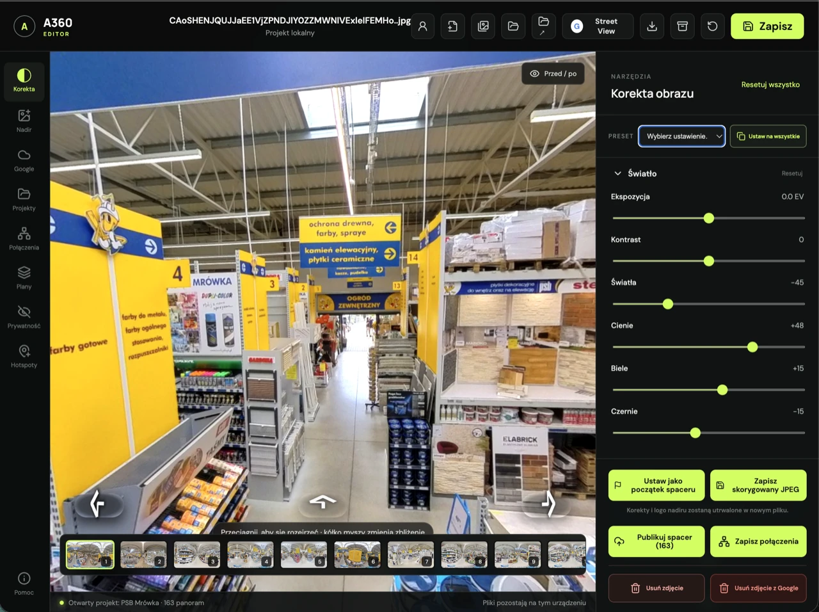The height and width of the screenshot is (612, 819).
Task: Select the Korekta tool in sidebar
Action: (24, 81)
